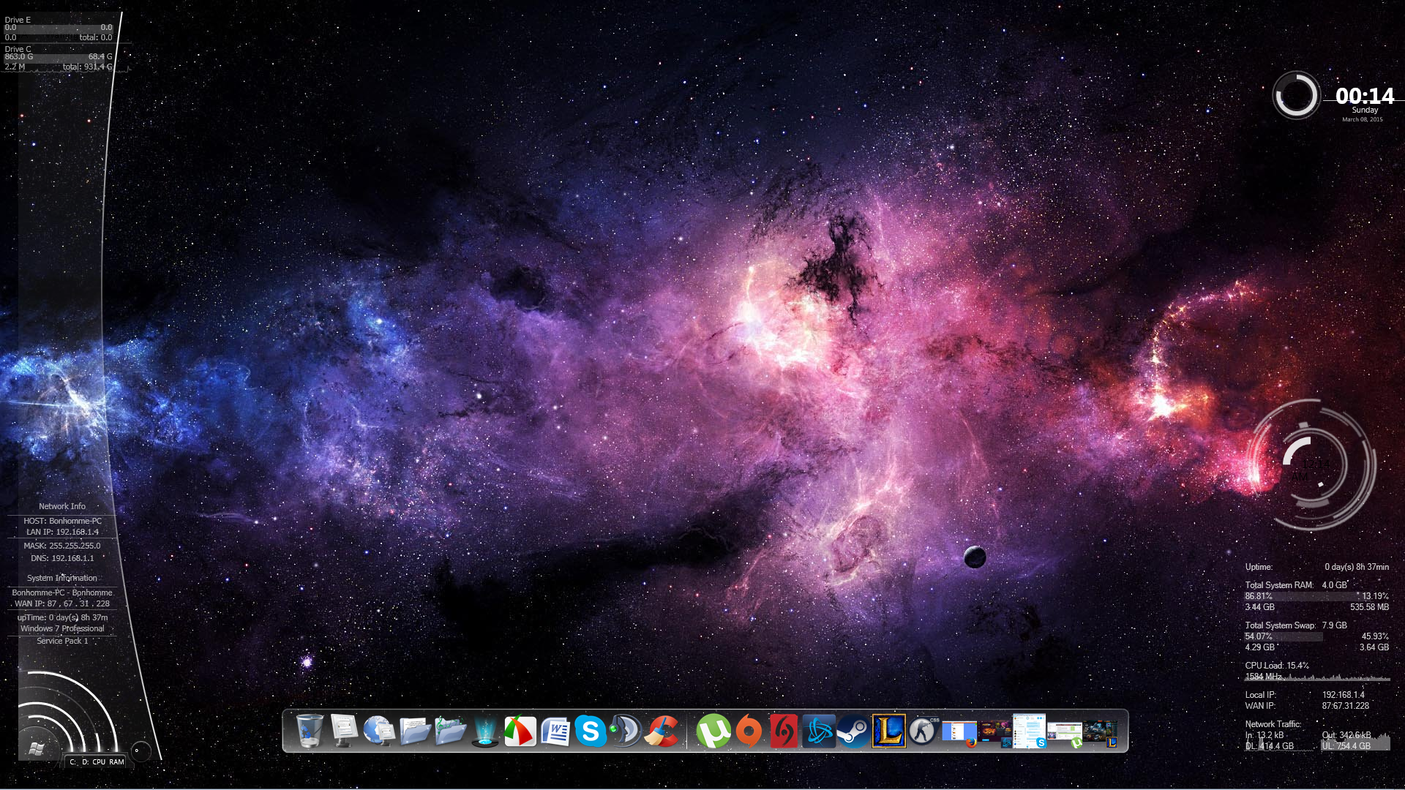Click the circular clock ring gadget
The height and width of the screenshot is (790, 1405).
coord(1295,95)
